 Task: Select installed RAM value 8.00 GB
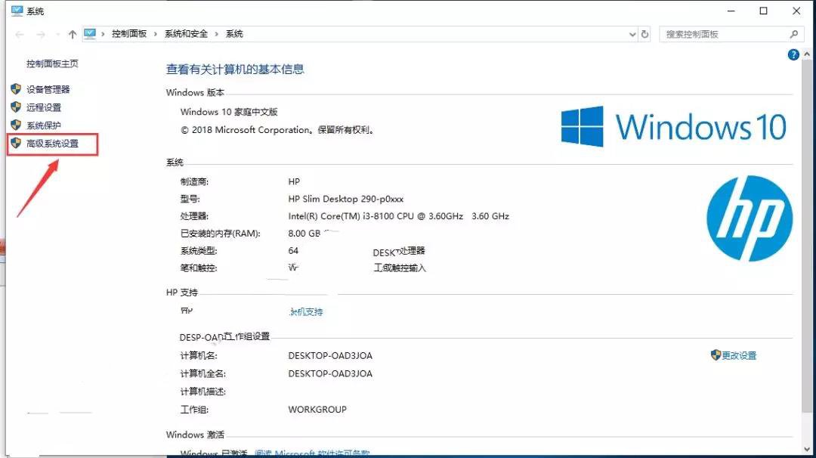(304, 234)
